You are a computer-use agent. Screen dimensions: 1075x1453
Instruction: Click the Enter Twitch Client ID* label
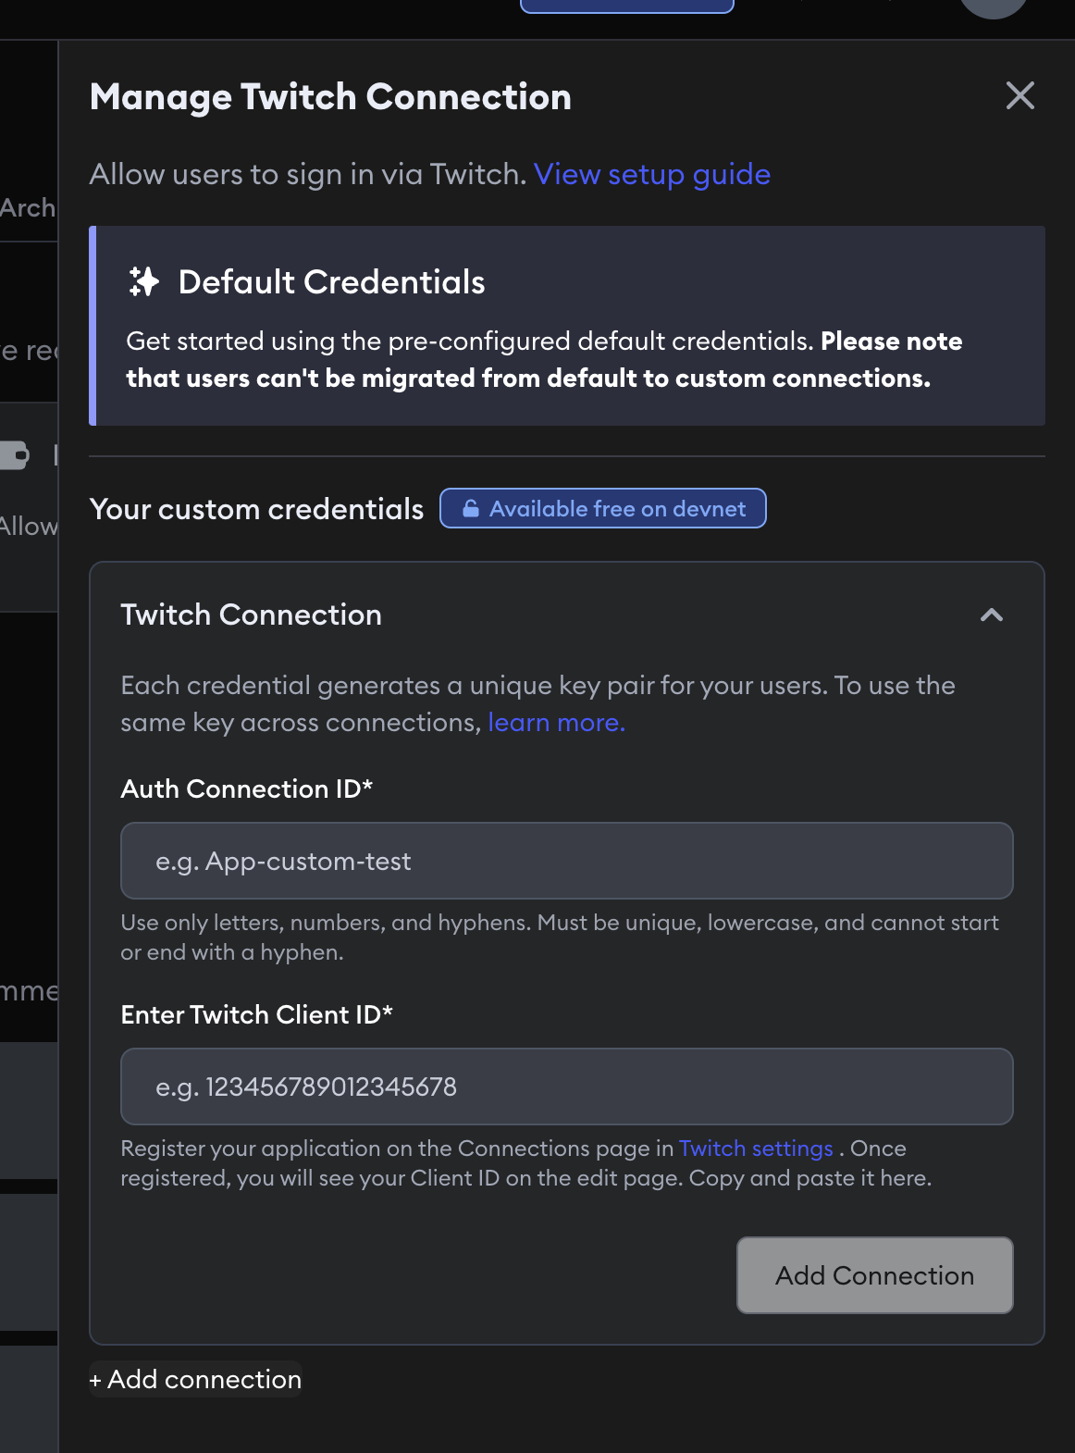(256, 1014)
